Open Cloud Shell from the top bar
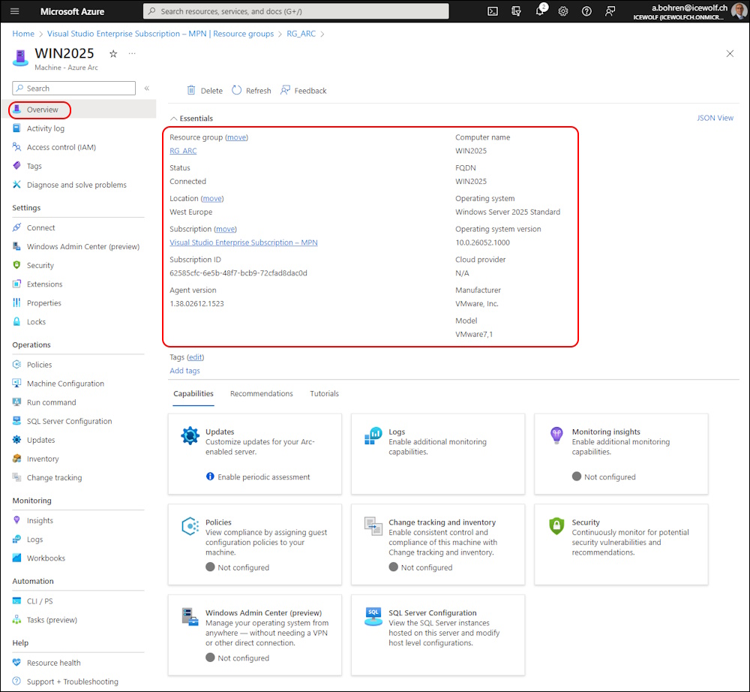The height and width of the screenshot is (692, 750). 493,11
